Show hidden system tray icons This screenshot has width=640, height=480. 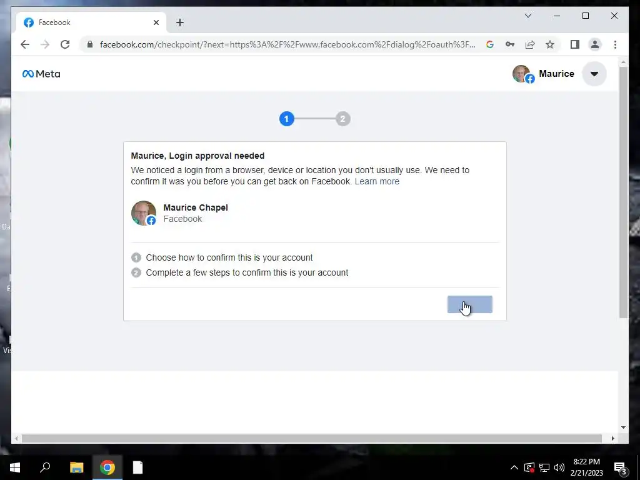point(514,467)
